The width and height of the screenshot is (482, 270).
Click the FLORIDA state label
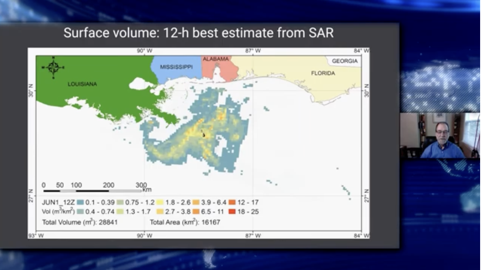point(323,74)
